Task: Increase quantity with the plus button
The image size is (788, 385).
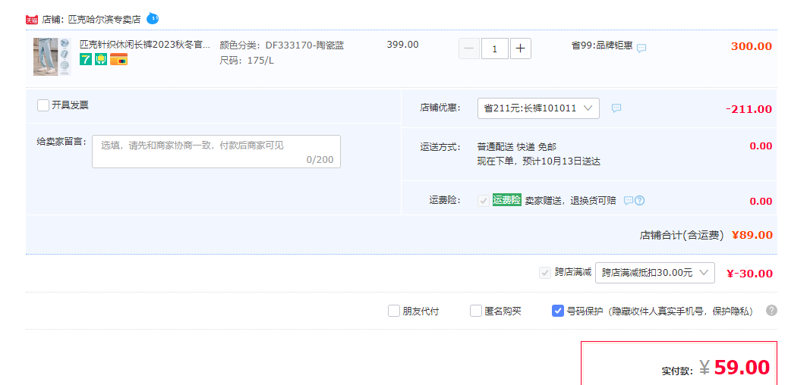Action: click(x=521, y=49)
